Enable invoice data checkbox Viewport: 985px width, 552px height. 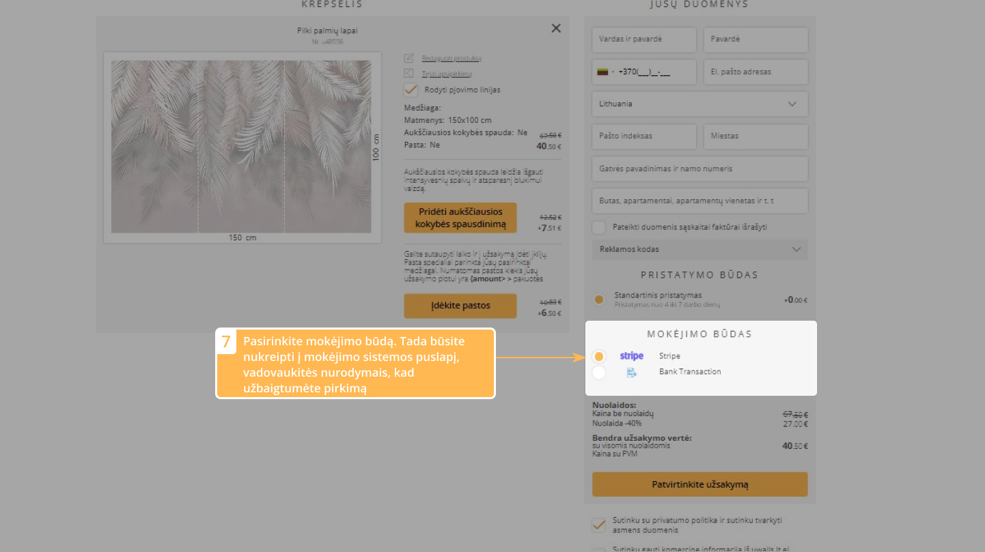pos(599,227)
